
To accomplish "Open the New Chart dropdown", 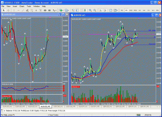I will (x=61, y=10).
